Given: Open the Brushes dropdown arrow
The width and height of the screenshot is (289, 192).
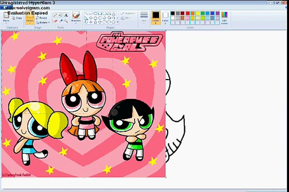Looking at the screenshot, I should [x=76, y=23].
